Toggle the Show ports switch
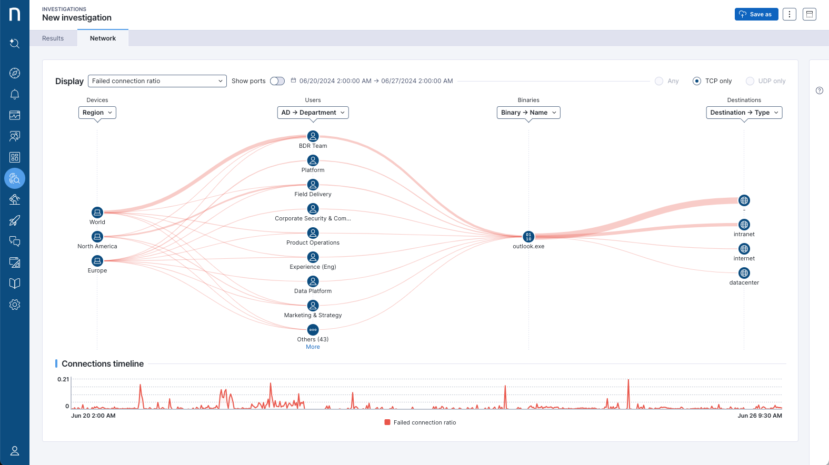This screenshot has height=465, width=829. (277, 81)
